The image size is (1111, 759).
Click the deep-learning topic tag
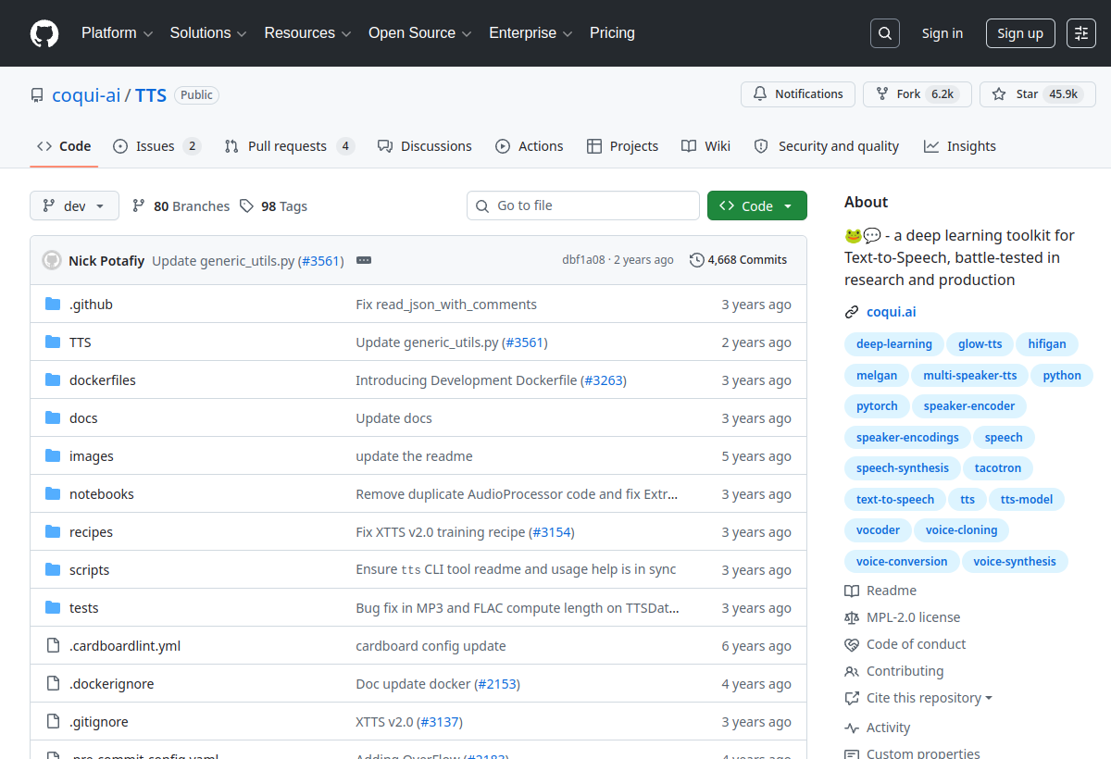[894, 344]
